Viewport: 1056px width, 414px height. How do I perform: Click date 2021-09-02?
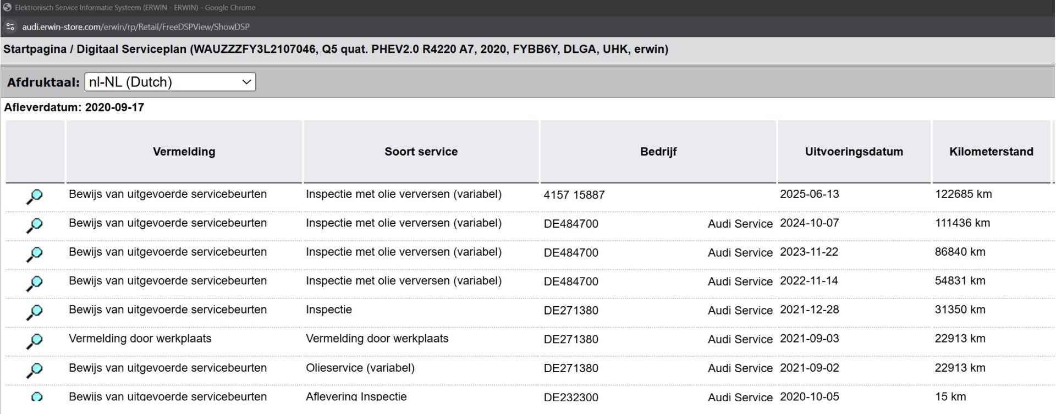coord(810,368)
